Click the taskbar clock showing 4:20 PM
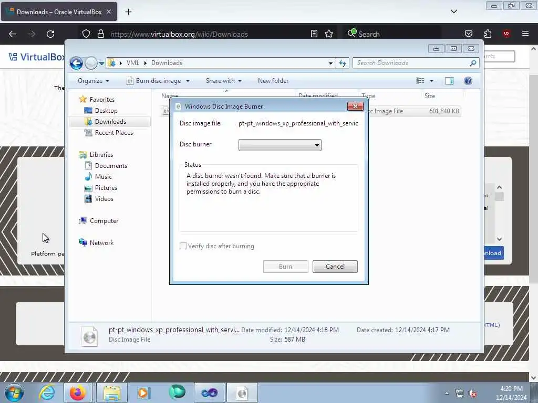 pyautogui.click(x=511, y=393)
